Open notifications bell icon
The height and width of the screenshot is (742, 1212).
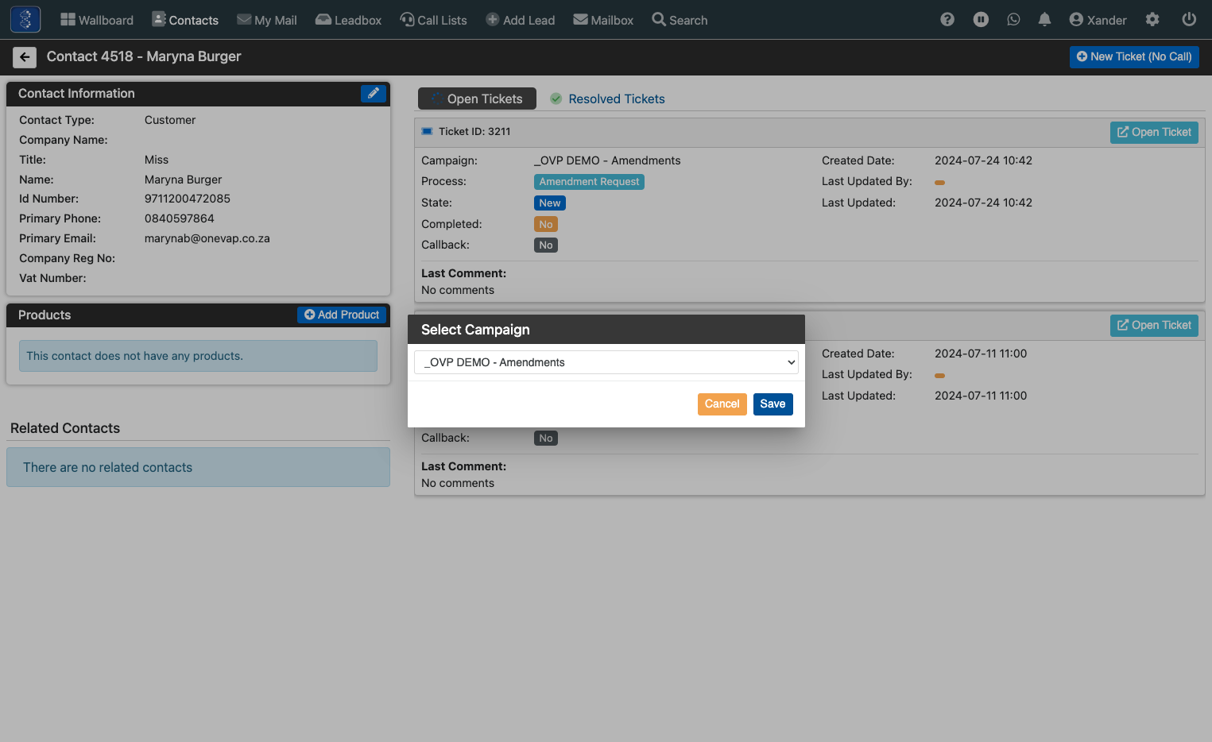pyautogui.click(x=1045, y=20)
